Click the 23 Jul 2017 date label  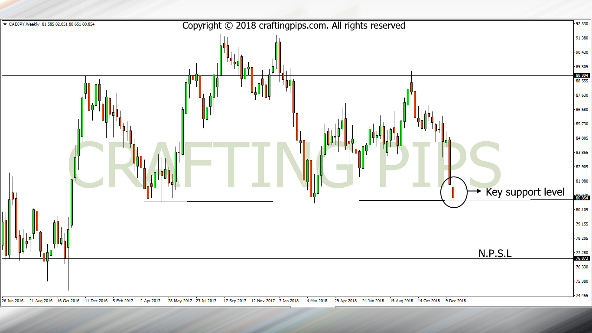pyautogui.click(x=206, y=300)
